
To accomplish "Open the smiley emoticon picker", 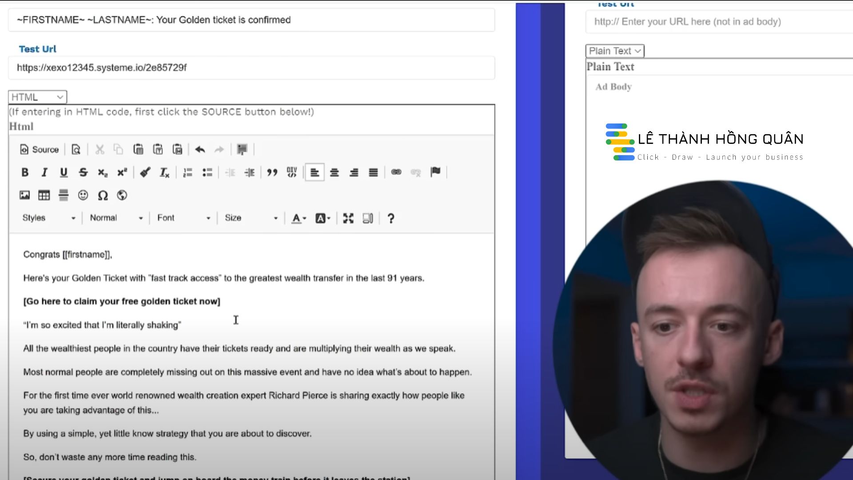I will point(83,195).
